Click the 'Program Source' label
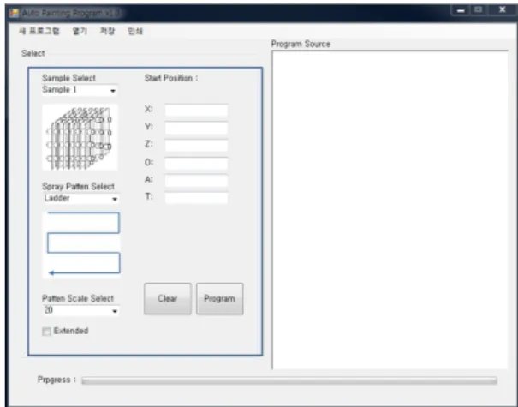The image size is (518, 407). 301,44
